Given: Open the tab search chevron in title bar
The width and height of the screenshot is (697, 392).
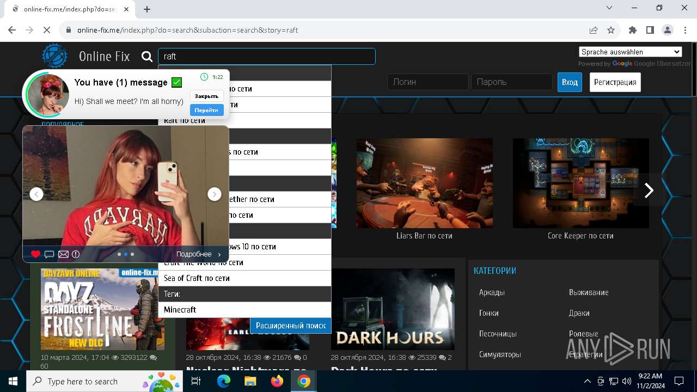Looking at the screenshot, I should coord(609,8).
